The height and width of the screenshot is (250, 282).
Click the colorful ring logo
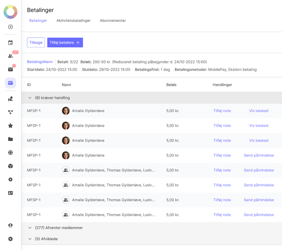click(x=10, y=12)
